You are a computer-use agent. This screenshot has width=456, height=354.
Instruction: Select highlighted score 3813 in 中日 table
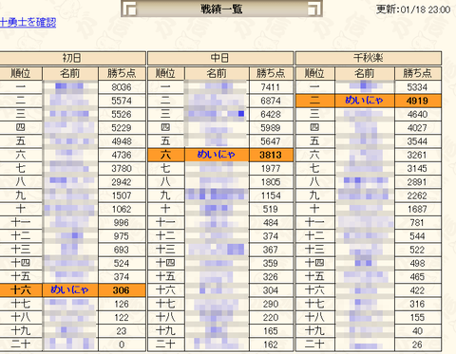(271, 155)
